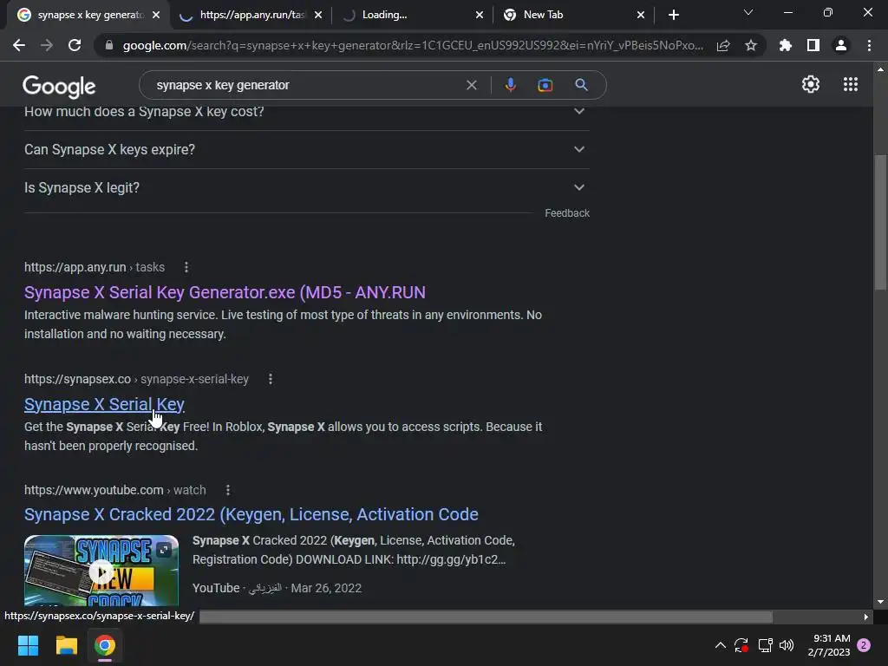The width and height of the screenshot is (888, 666).
Task: Open options for youtube.com result
Action: (228, 490)
